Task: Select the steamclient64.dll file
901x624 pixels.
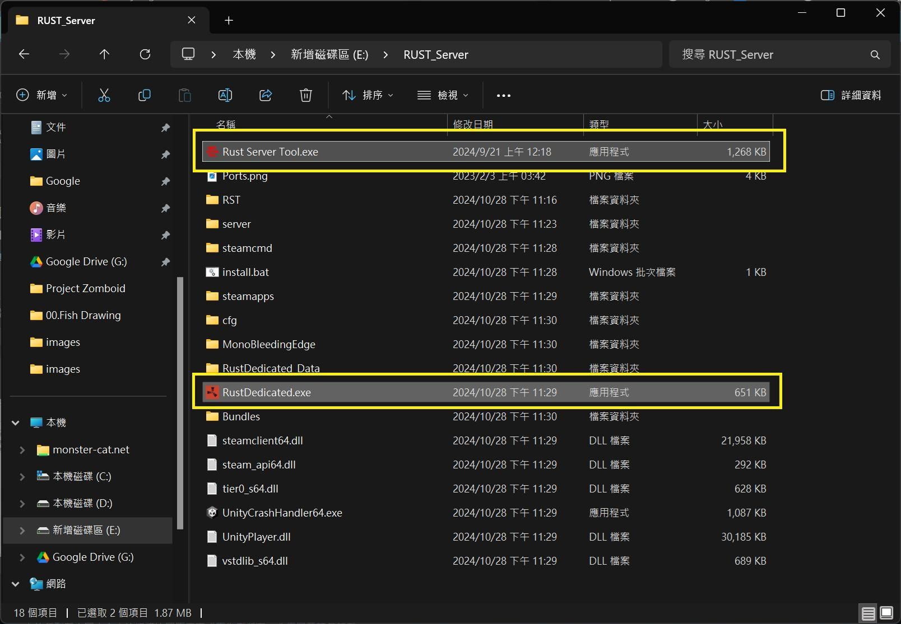Action: [x=486, y=440]
